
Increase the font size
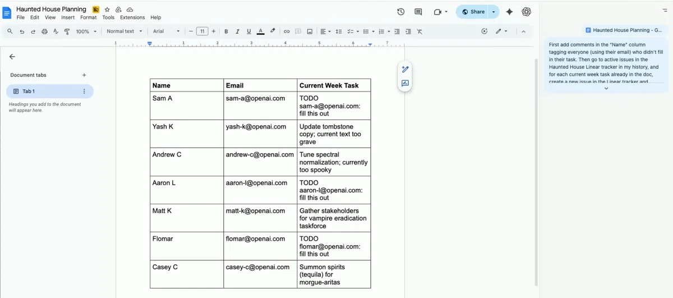point(213,31)
